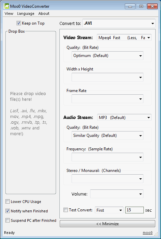The width and height of the screenshot is (161, 239).
Task: Tick the Test Convert checkbox
Action: pyautogui.click(x=65, y=210)
